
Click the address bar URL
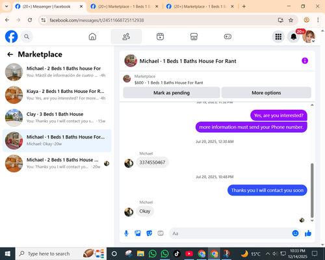(97, 20)
